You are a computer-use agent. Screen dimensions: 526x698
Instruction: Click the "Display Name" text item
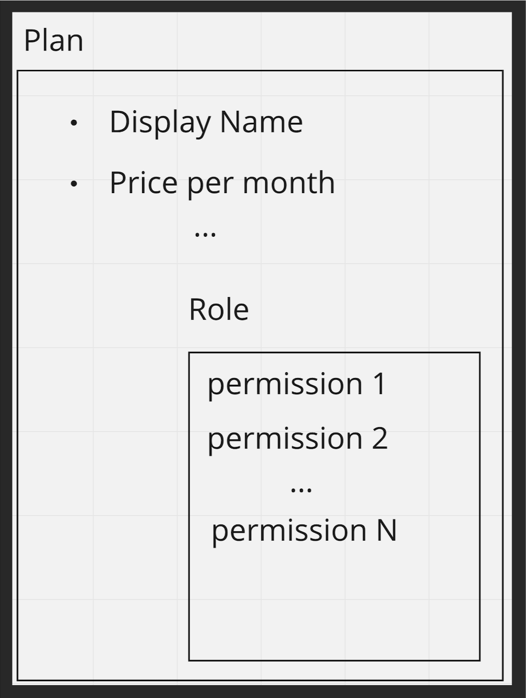click(x=206, y=122)
